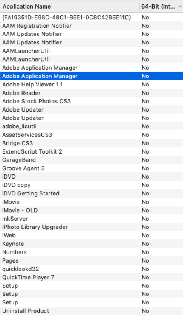This screenshot has width=183, height=316.
Task: Select the iMovie - OLD row
Action: pyautogui.click(x=91, y=210)
